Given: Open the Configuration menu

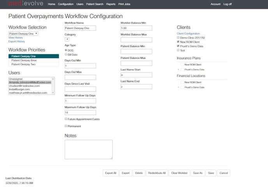Looking at the screenshot, I should pyautogui.click(x=65, y=4).
